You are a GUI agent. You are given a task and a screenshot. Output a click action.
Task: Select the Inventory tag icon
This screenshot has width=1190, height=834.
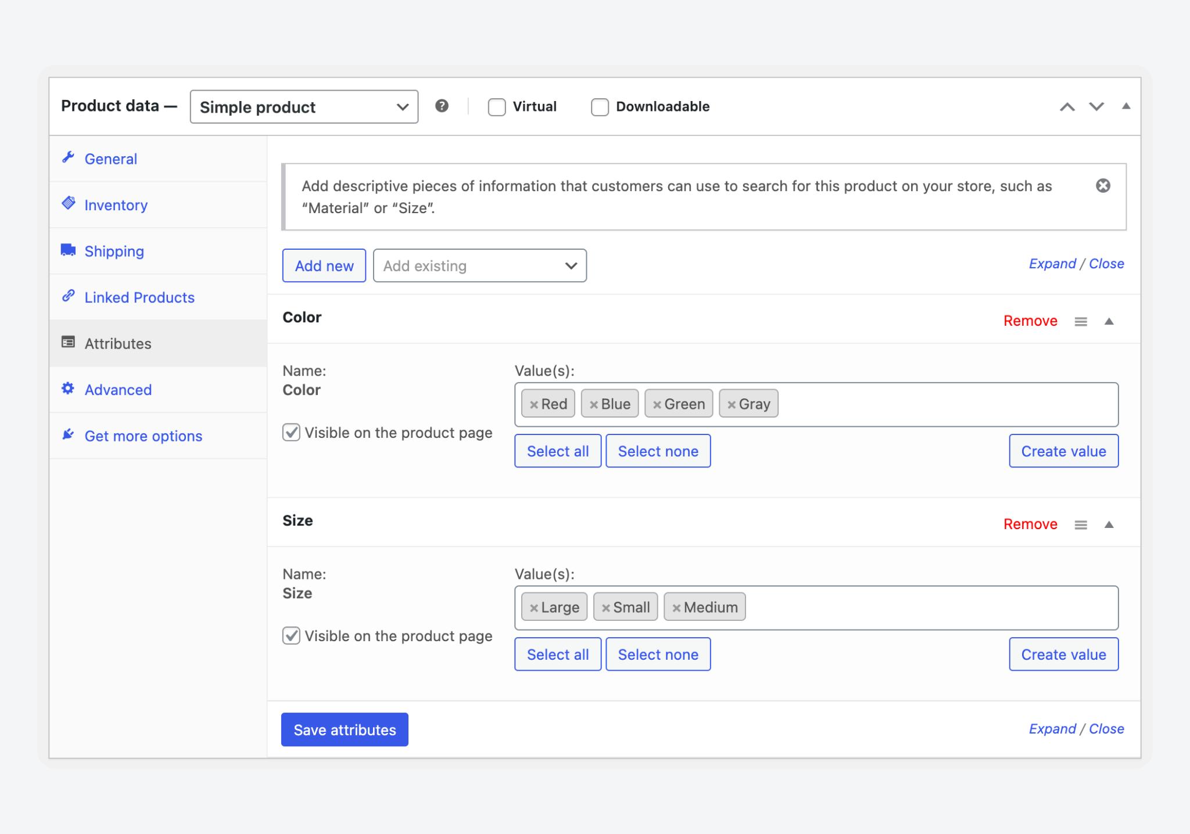click(x=69, y=204)
